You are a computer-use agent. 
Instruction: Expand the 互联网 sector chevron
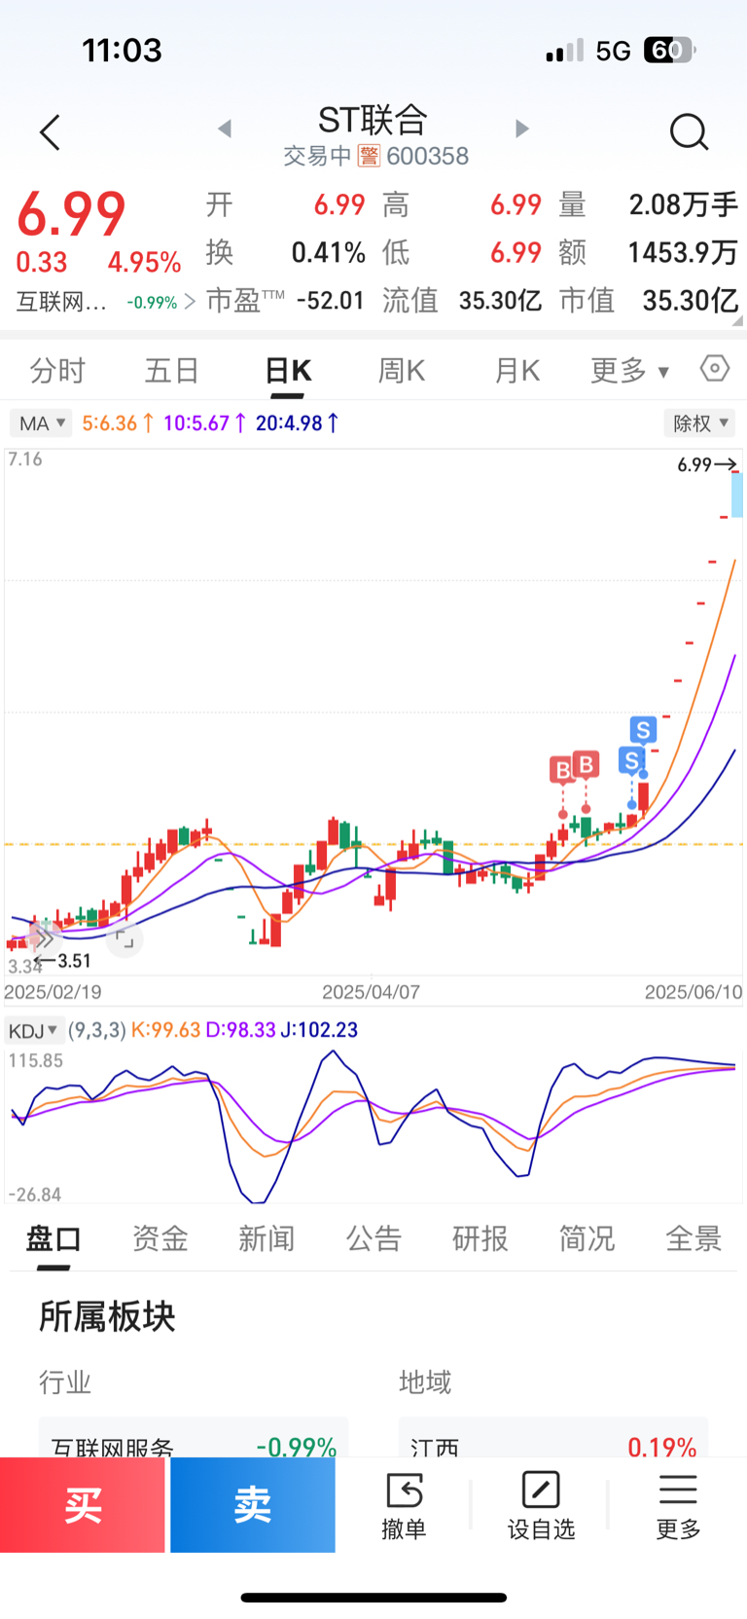pyautogui.click(x=189, y=302)
